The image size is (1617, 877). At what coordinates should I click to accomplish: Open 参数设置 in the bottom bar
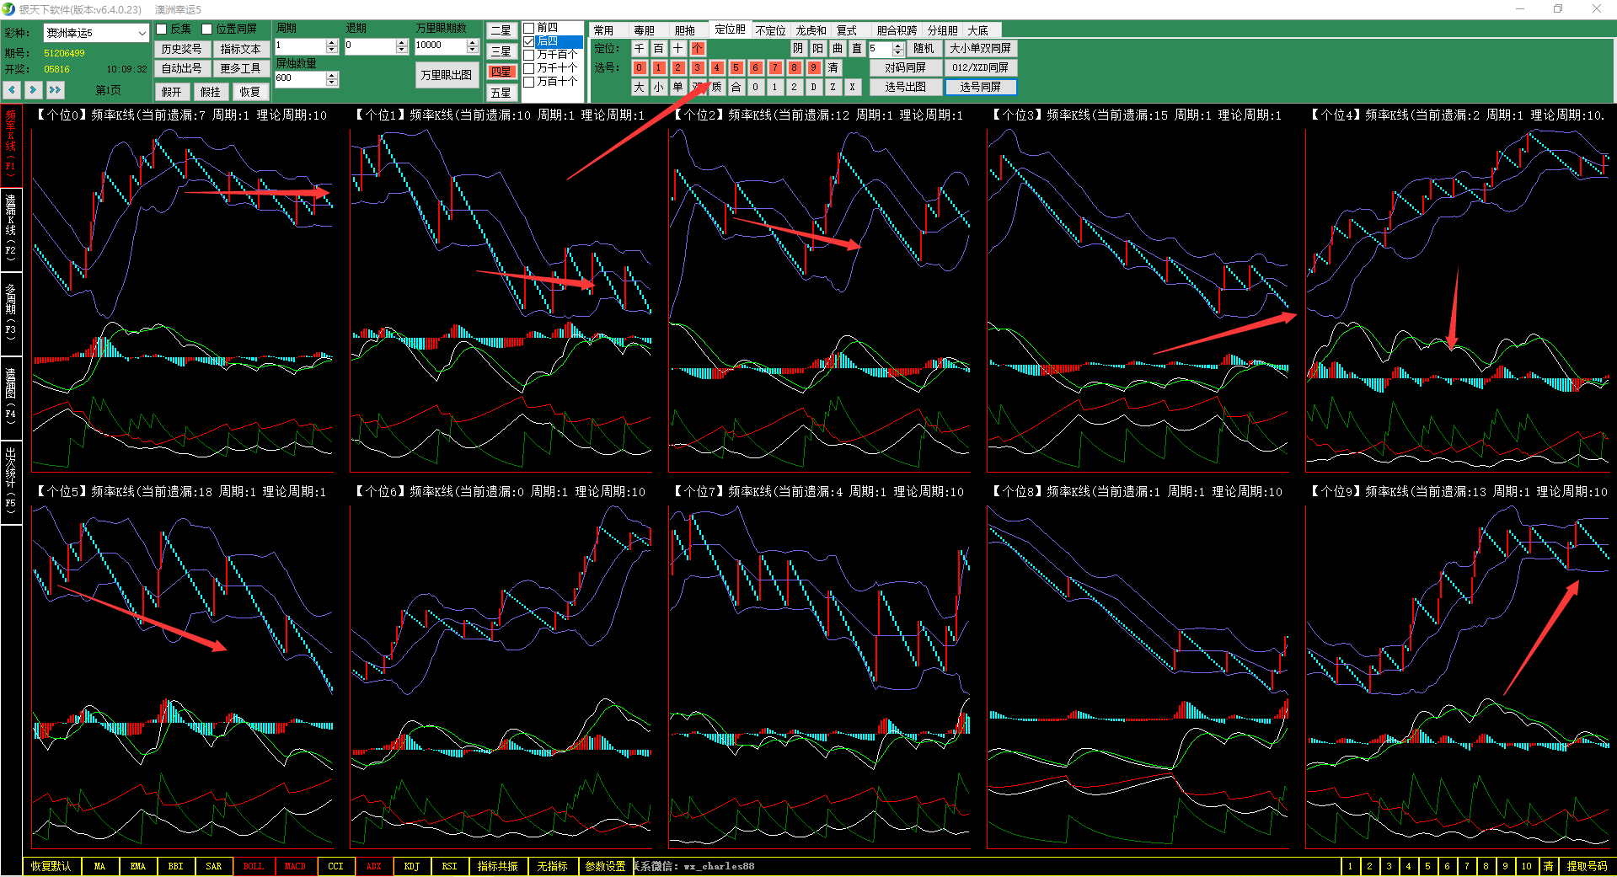(x=605, y=866)
